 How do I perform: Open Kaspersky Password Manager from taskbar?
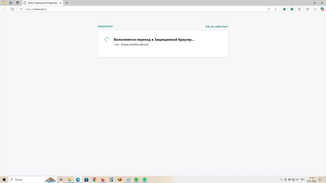[145, 179]
